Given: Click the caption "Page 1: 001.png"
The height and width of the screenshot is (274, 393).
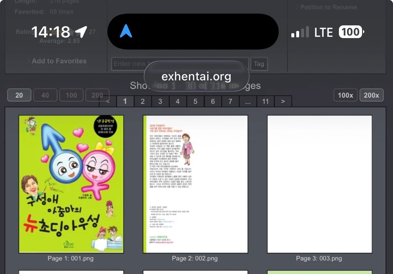Looking at the screenshot, I should coord(71,258).
